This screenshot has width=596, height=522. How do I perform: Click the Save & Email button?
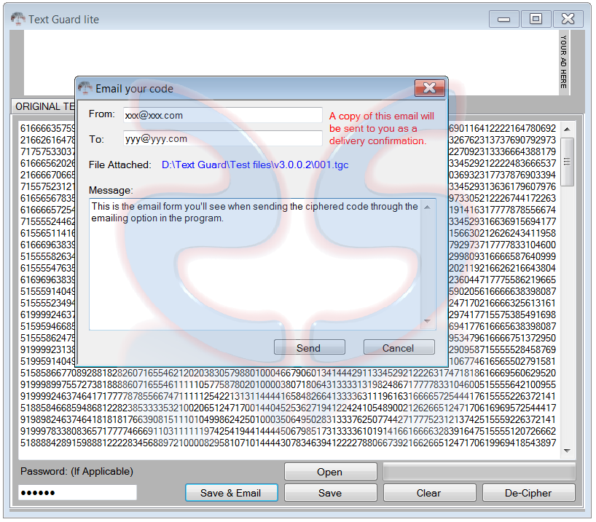point(231,493)
